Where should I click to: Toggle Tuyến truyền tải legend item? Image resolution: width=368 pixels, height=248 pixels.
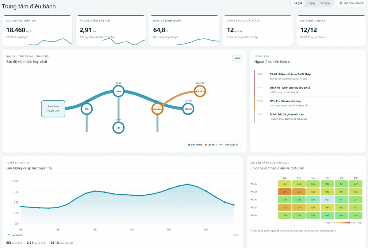pyautogui.click(x=229, y=145)
